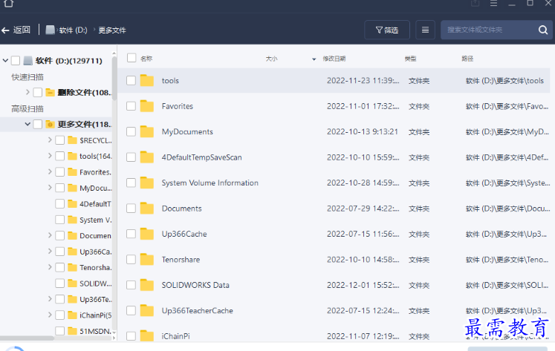The image size is (555, 351).
Task: Click the Favorites folder icon in list
Action: (x=147, y=106)
